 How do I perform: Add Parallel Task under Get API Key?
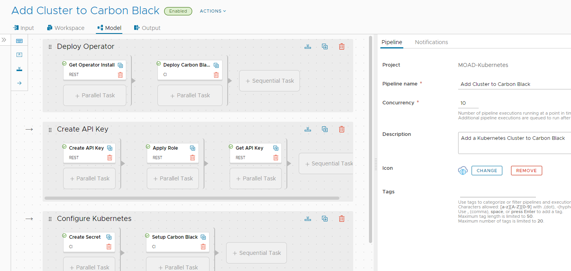coord(256,178)
